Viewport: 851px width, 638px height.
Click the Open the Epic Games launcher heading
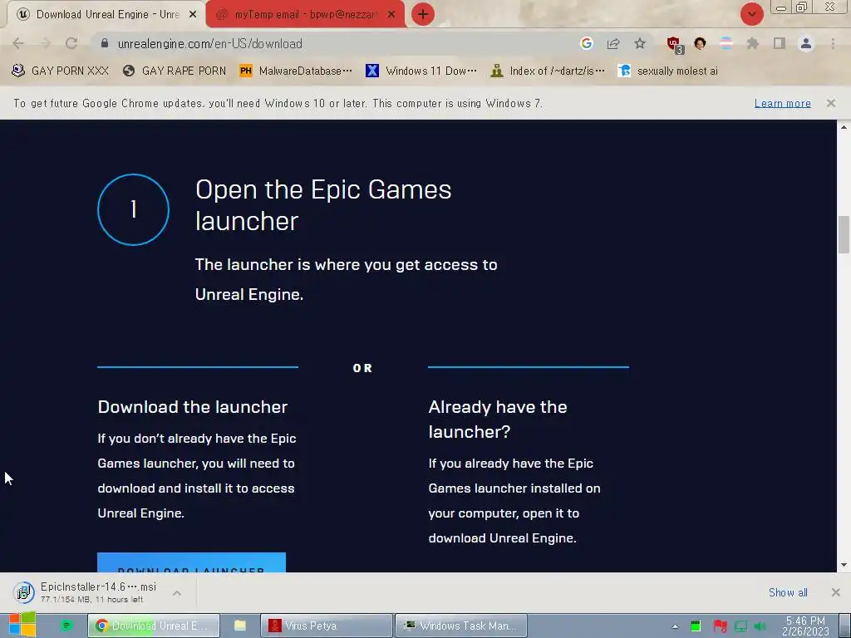click(x=323, y=205)
